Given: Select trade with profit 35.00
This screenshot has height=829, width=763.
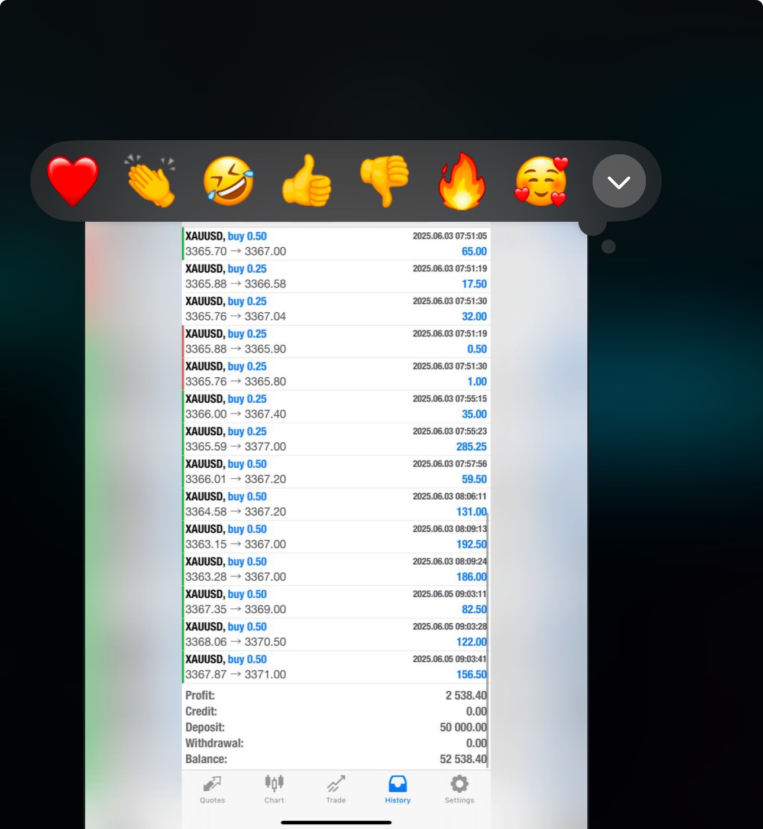Looking at the screenshot, I should pyautogui.click(x=335, y=406).
